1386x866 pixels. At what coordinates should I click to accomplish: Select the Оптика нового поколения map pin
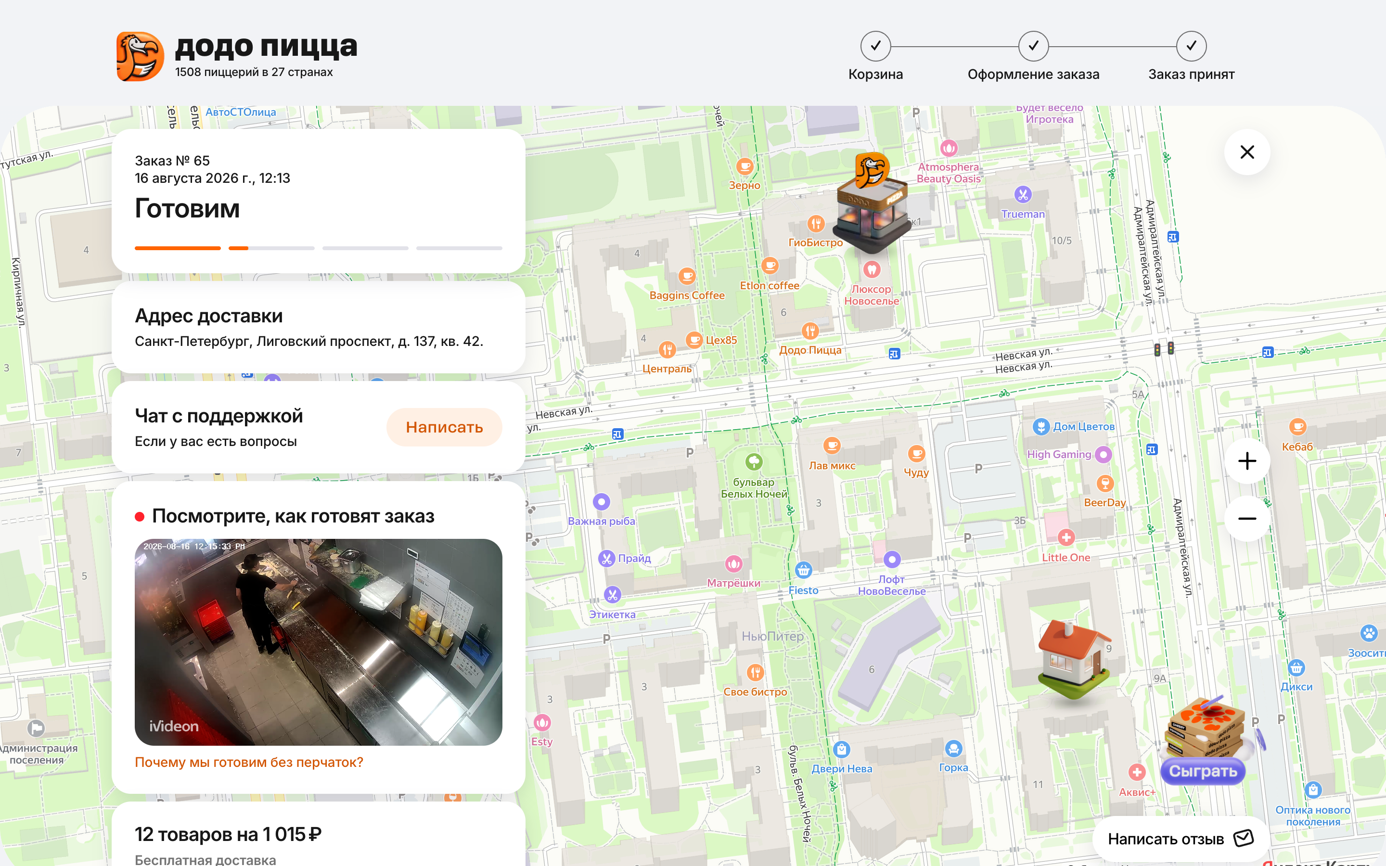(x=1313, y=790)
